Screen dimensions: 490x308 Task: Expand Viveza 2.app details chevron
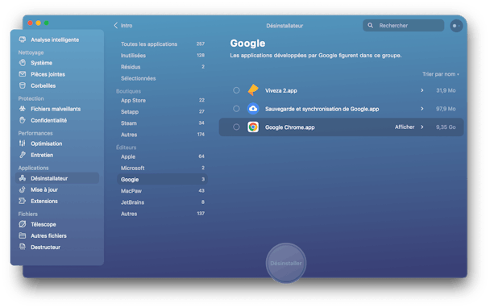(x=422, y=90)
